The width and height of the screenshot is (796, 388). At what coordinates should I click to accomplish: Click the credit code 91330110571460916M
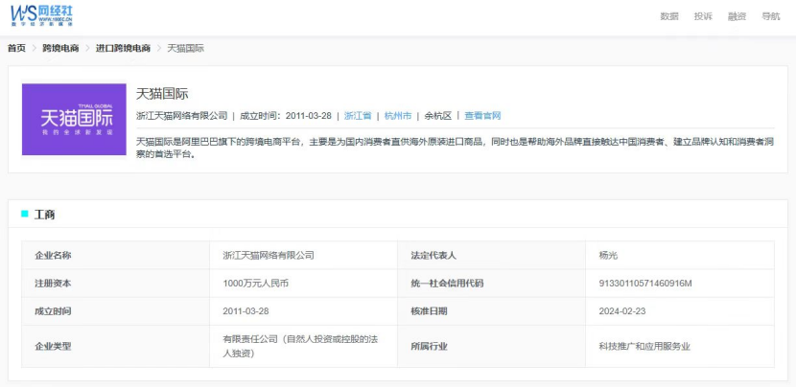point(645,284)
